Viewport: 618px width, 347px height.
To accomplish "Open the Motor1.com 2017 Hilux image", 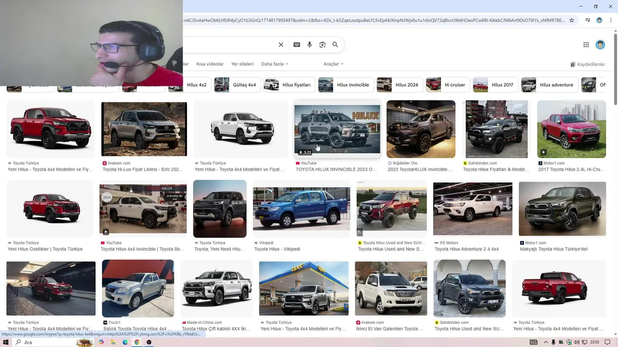I will click(x=572, y=129).
